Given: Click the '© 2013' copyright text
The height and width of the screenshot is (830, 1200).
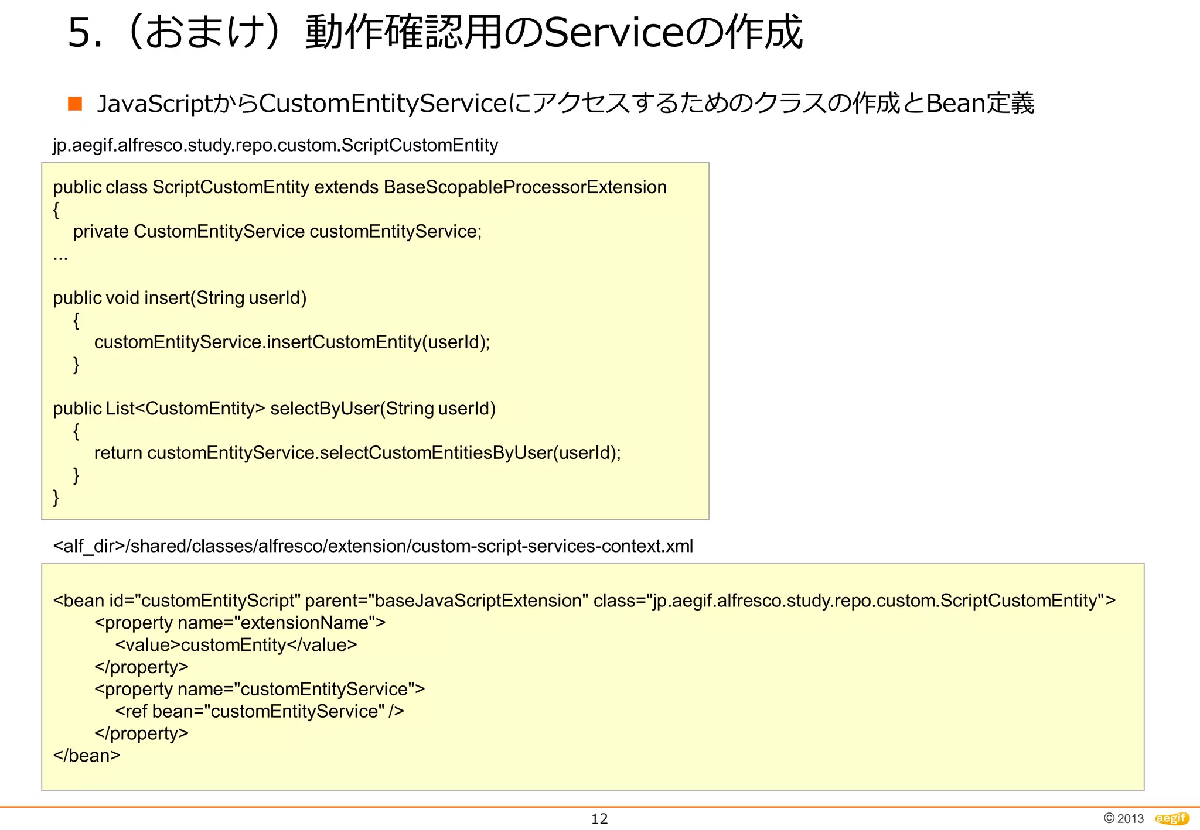Looking at the screenshot, I should 1124,818.
